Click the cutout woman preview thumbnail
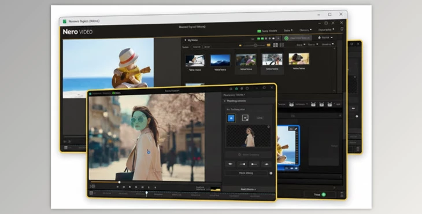This screenshot has width=422, height=214. click(x=248, y=136)
